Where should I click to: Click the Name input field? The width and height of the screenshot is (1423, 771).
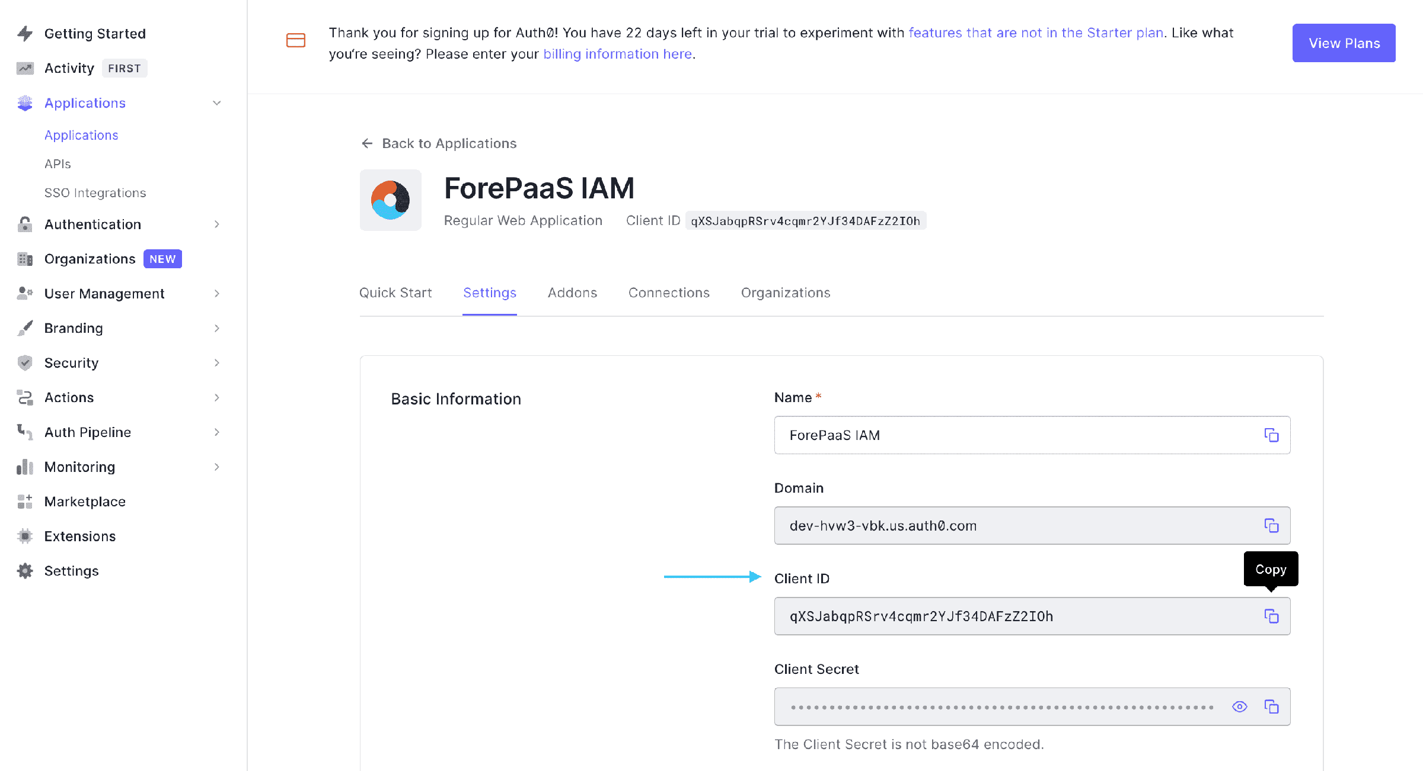coord(1032,435)
